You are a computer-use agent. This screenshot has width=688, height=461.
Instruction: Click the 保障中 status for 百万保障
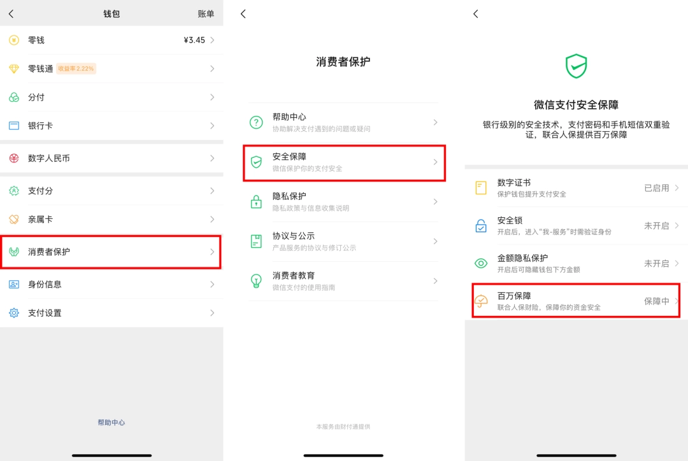656,301
